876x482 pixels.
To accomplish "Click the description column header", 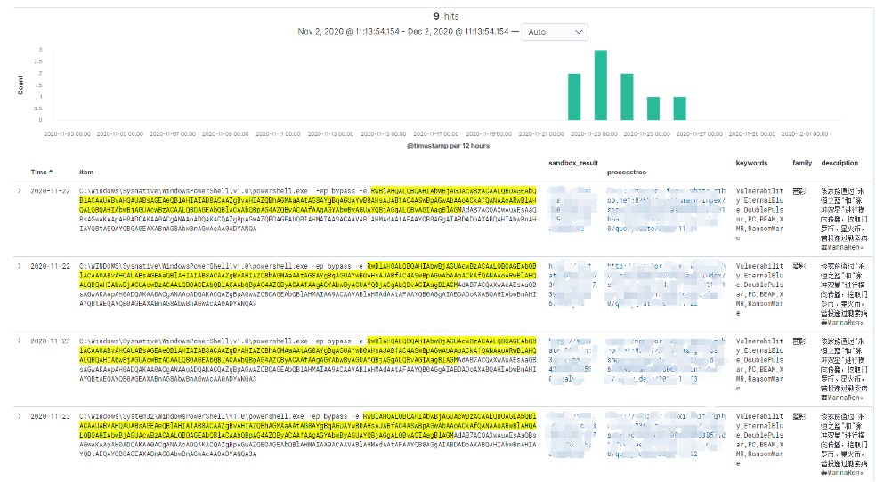I will pos(839,163).
